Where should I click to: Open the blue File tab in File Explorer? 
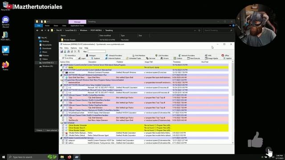pyautogui.click(x=39, y=26)
